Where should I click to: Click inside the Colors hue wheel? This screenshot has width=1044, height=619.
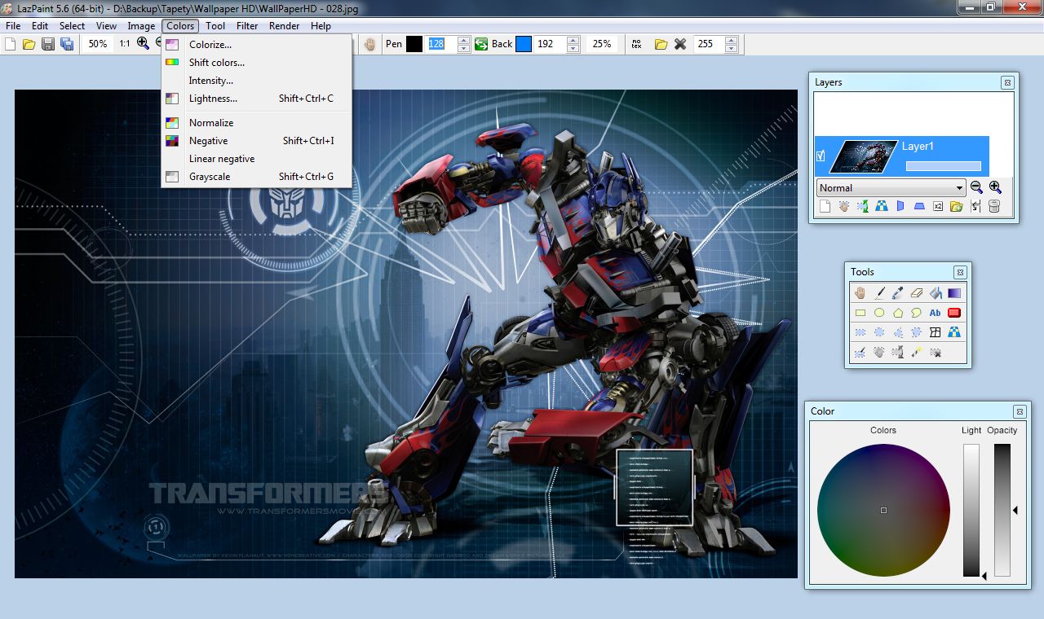[x=883, y=510]
